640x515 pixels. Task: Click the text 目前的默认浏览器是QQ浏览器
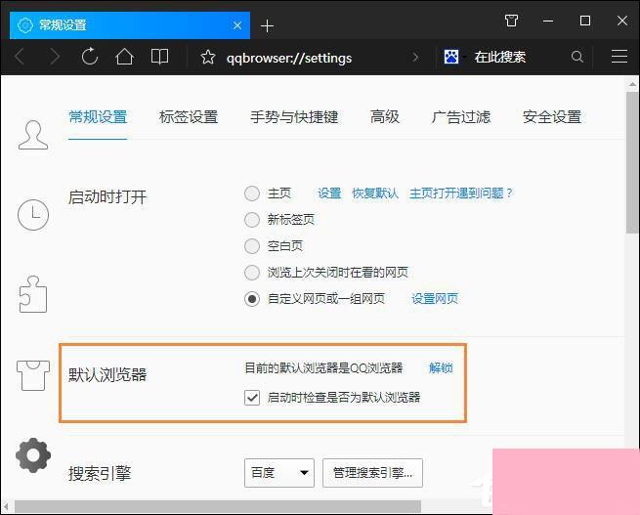[323, 368]
